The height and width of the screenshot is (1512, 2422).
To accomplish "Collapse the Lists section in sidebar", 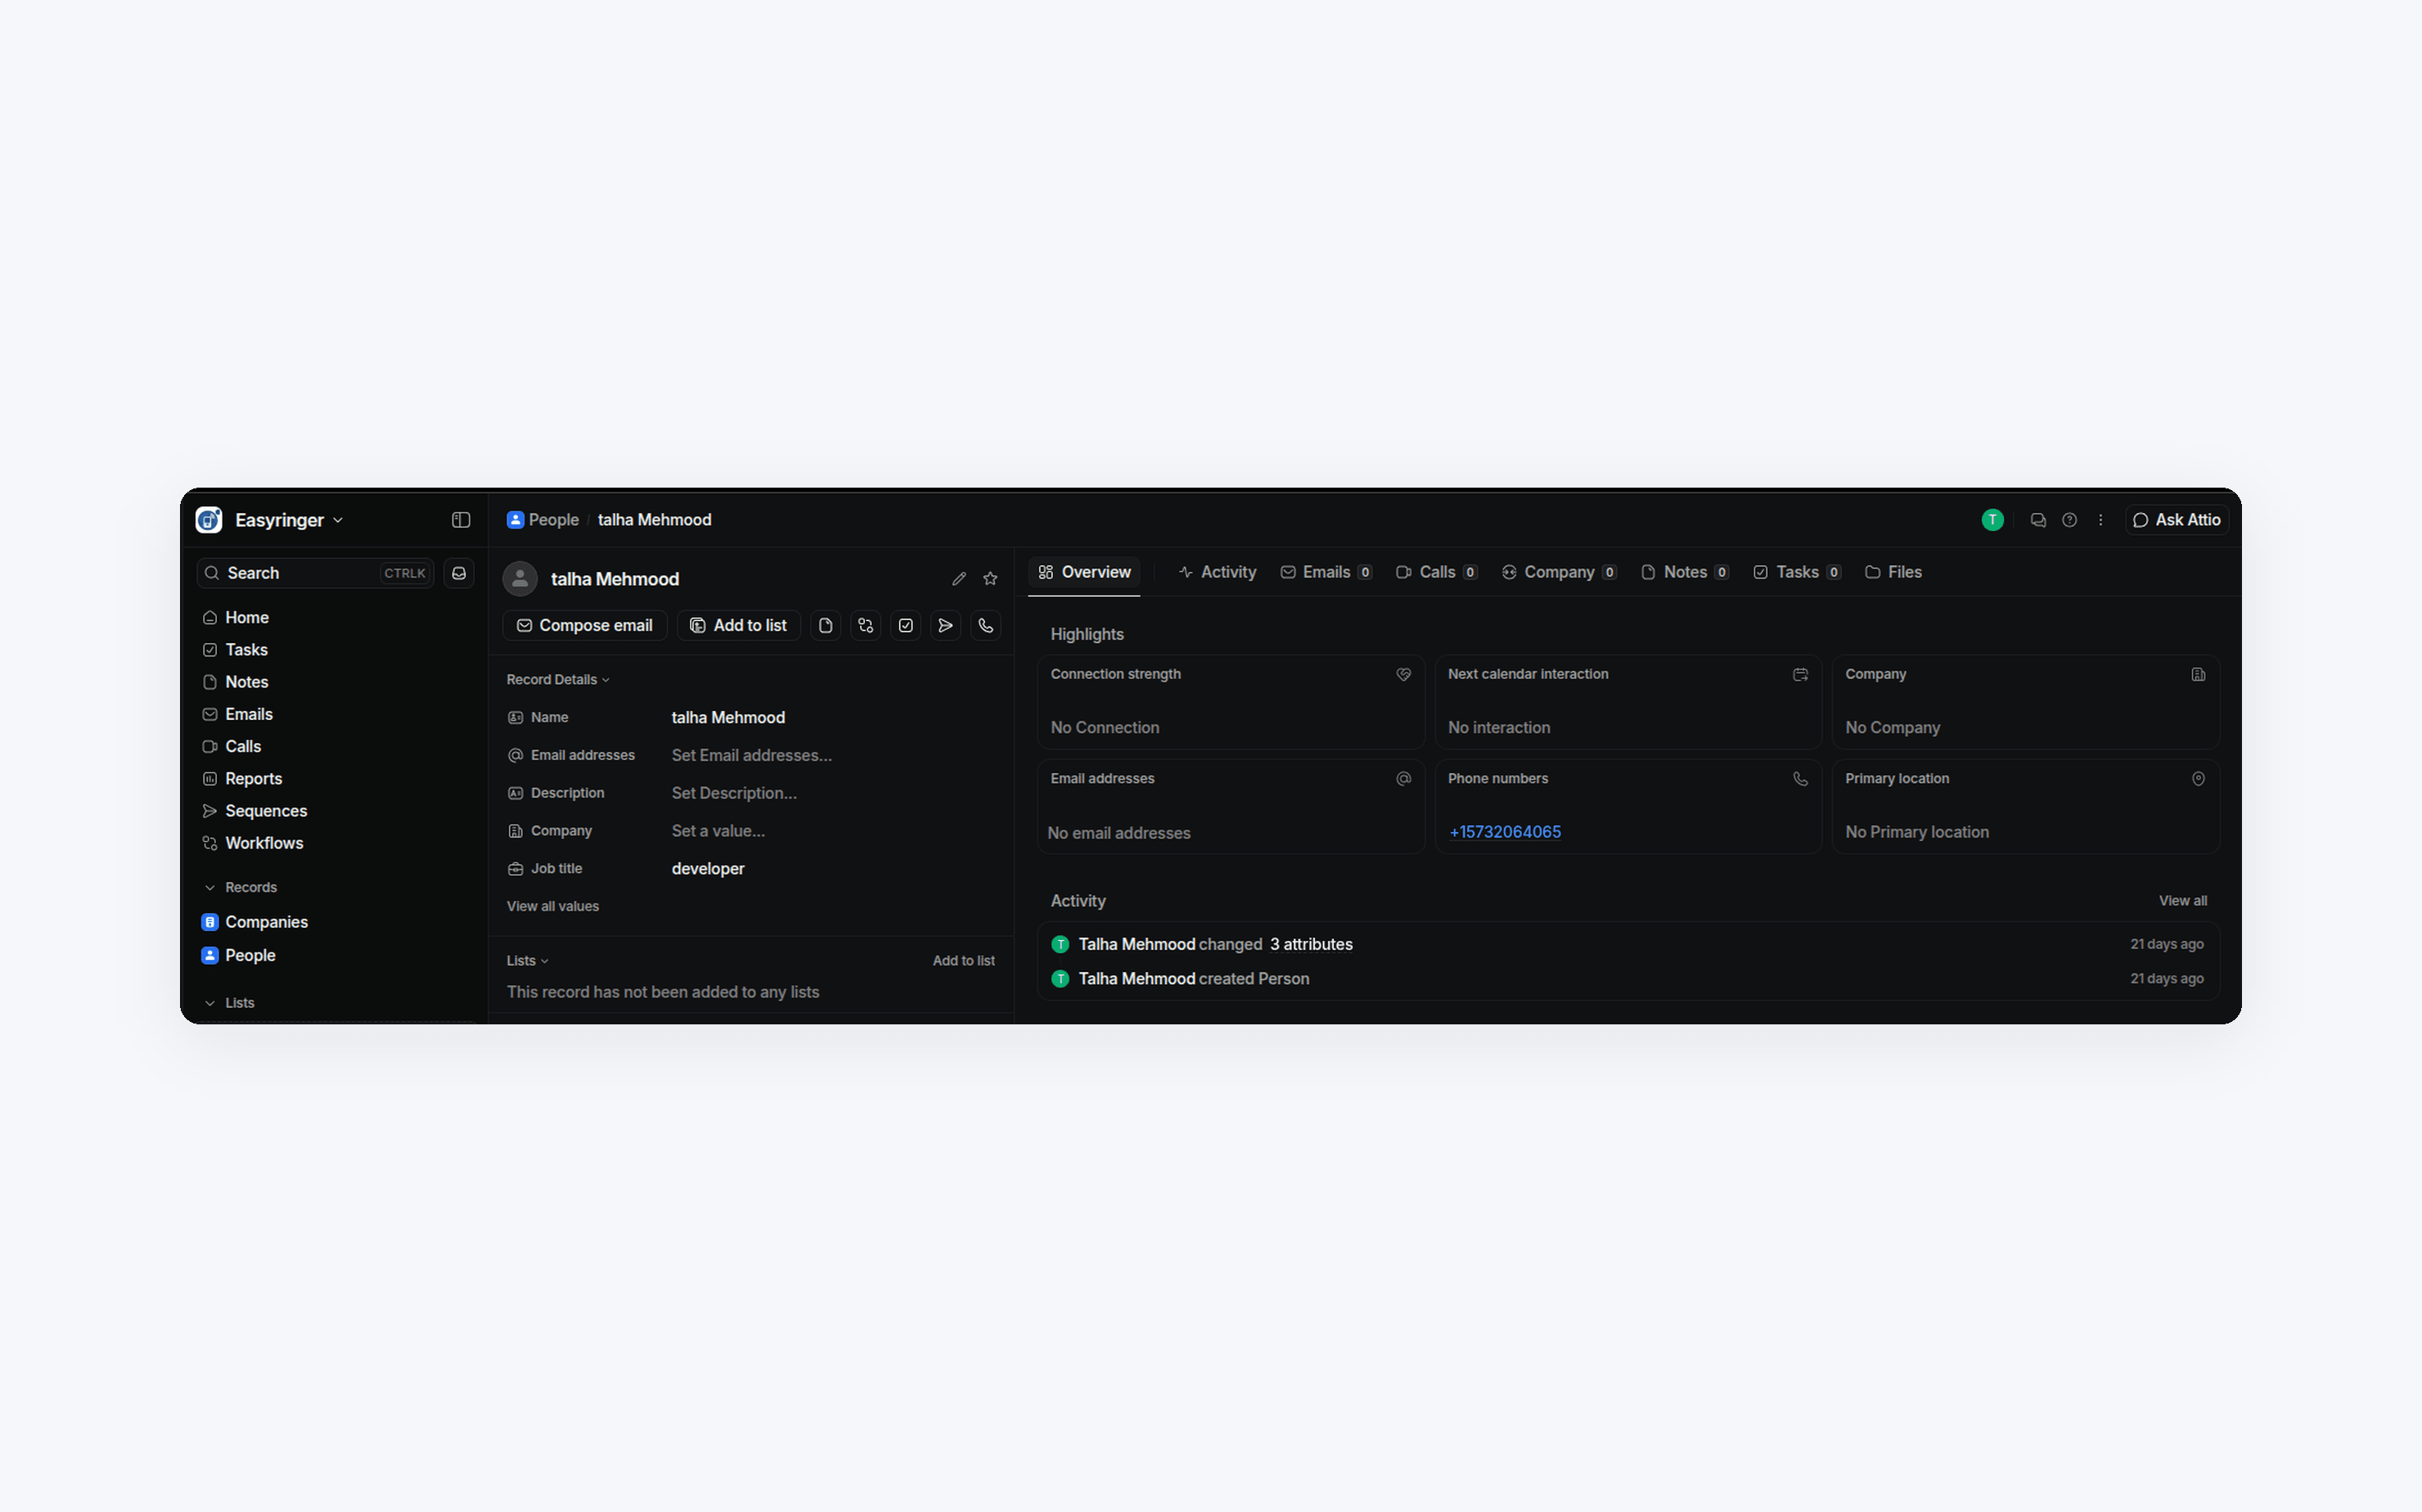I will [x=230, y=1003].
